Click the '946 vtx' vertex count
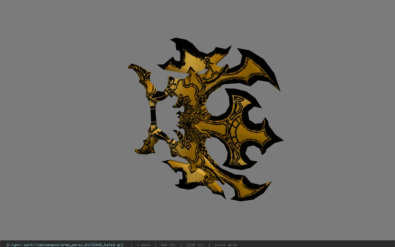395x247 pixels. [168, 245]
